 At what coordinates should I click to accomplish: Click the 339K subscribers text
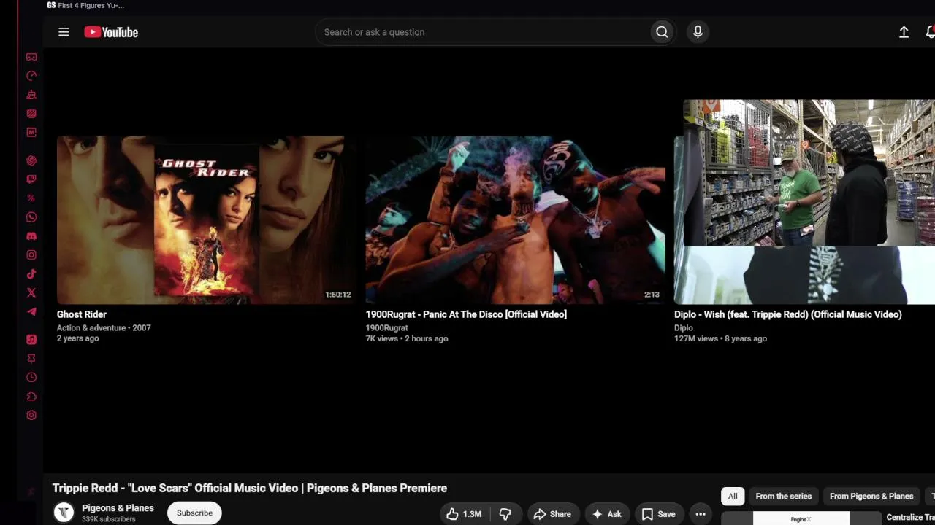(x=109, y=519)
